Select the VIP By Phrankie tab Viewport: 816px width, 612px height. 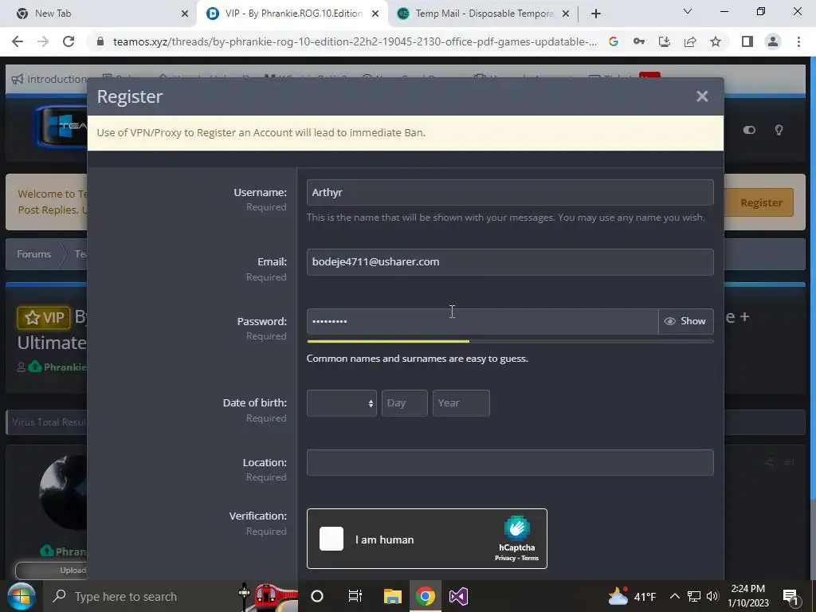tap(292, 14)
